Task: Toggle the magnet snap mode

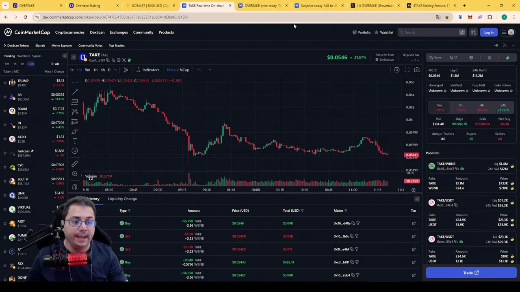Action: point(75,187)
